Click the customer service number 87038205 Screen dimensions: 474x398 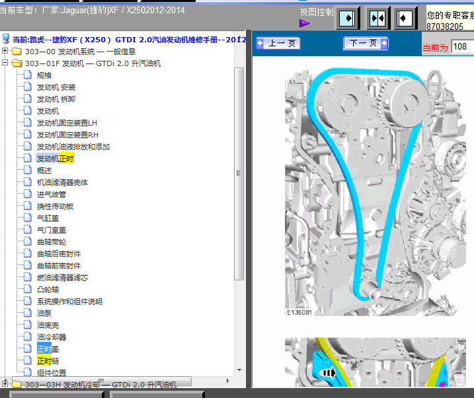coord(445,26)
